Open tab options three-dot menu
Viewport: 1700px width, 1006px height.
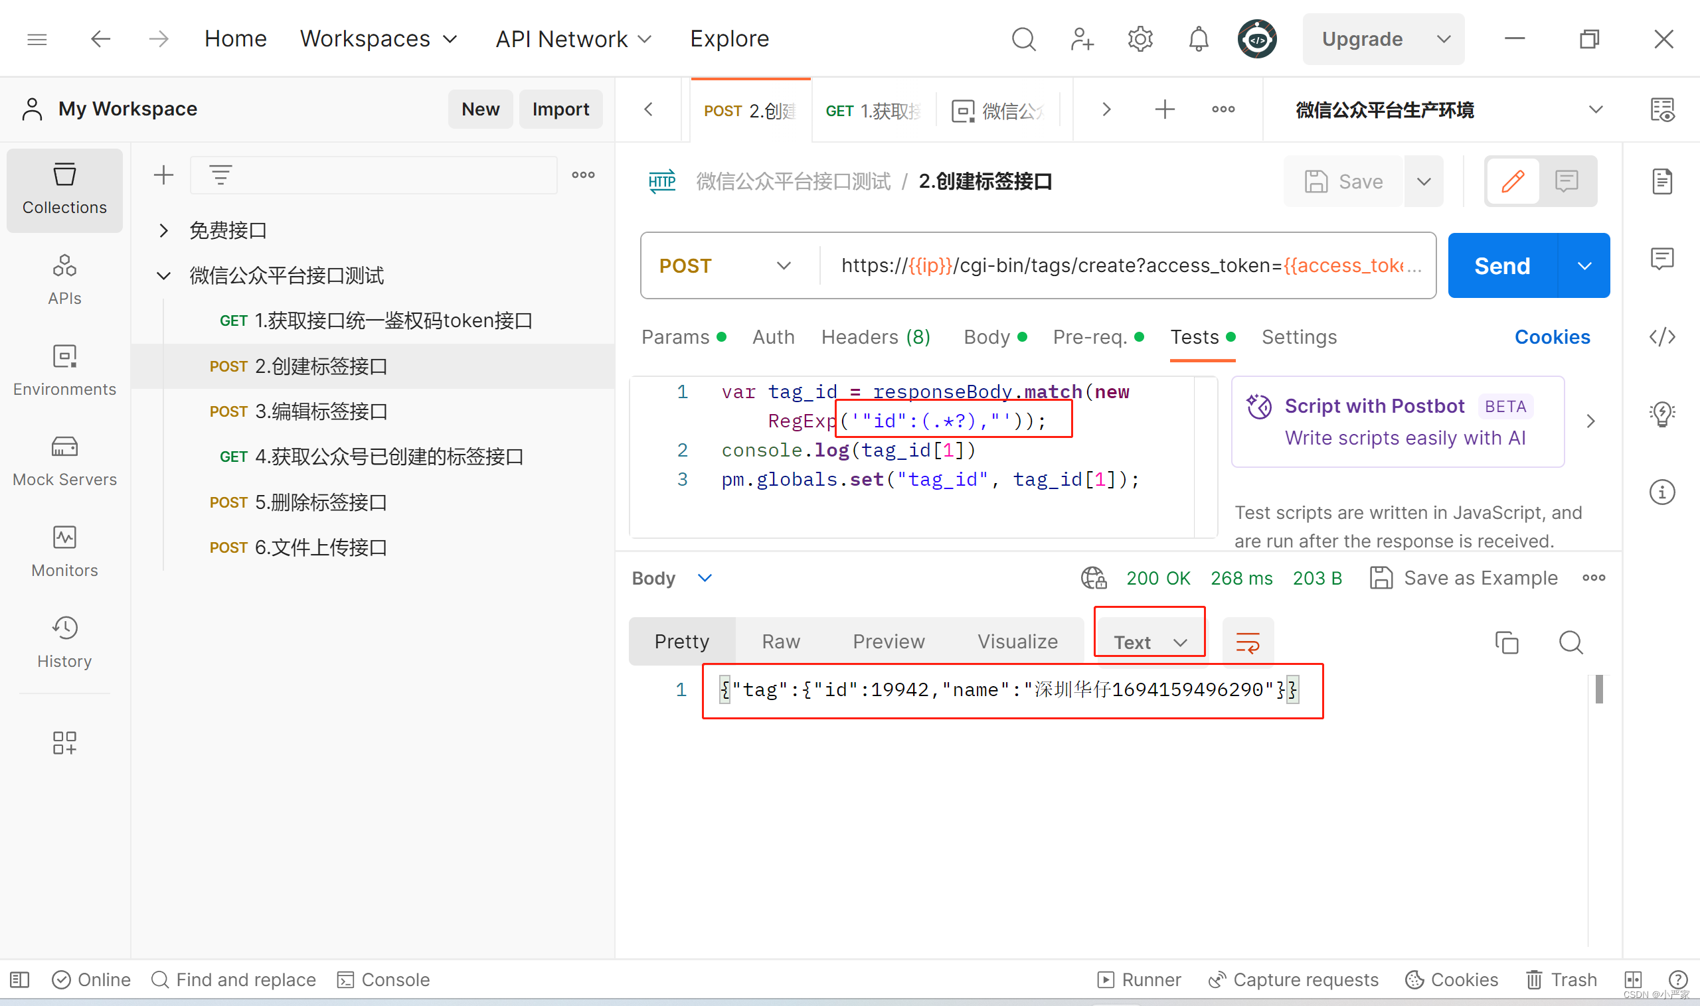click(1223, 109)
